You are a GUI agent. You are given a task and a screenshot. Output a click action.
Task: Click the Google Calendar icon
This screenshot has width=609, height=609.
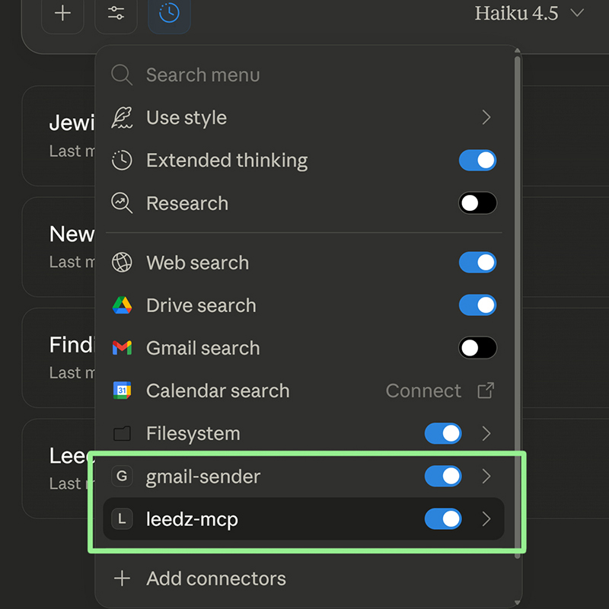(x=122, y=391)
